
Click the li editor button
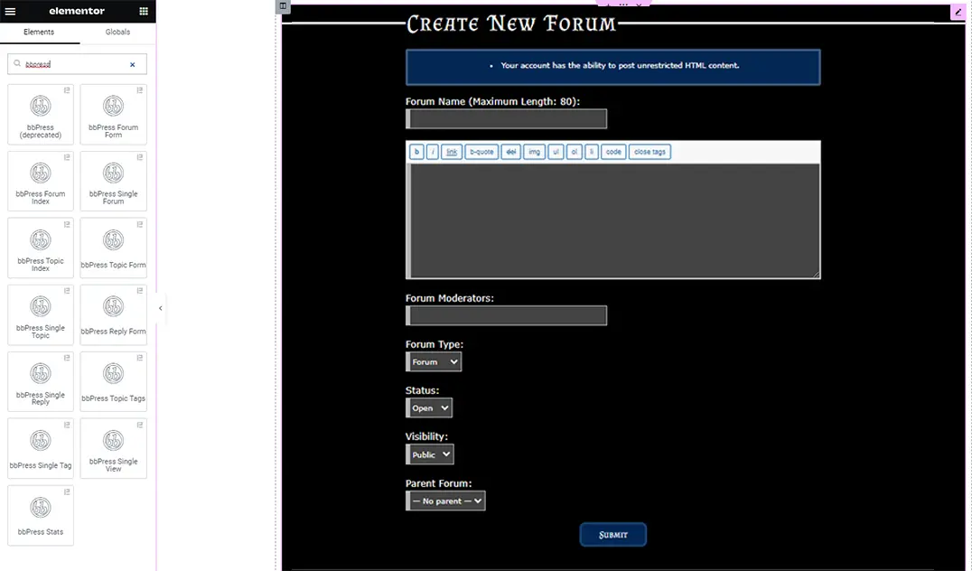(x=592, y=152)
